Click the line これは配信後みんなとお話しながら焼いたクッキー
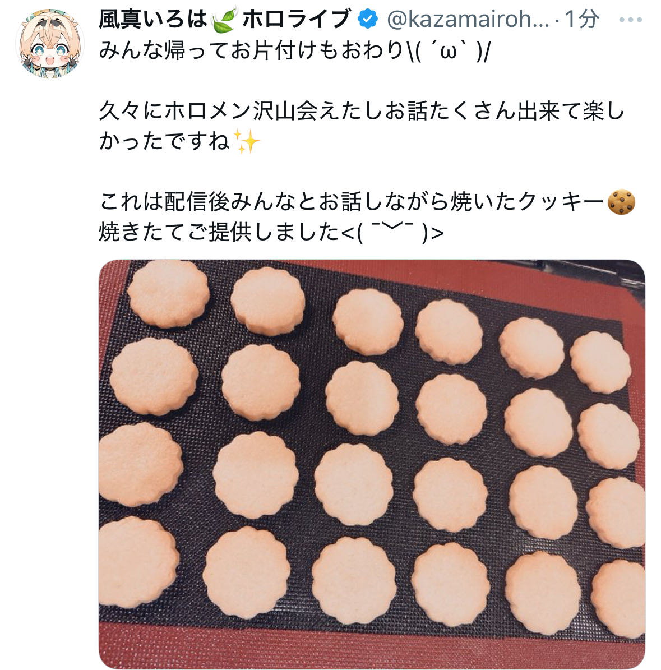 352,202
